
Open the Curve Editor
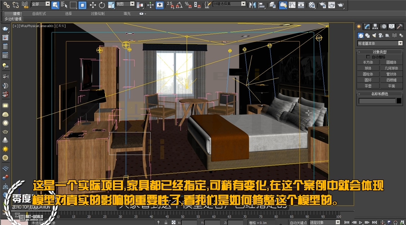click(292, 5)
